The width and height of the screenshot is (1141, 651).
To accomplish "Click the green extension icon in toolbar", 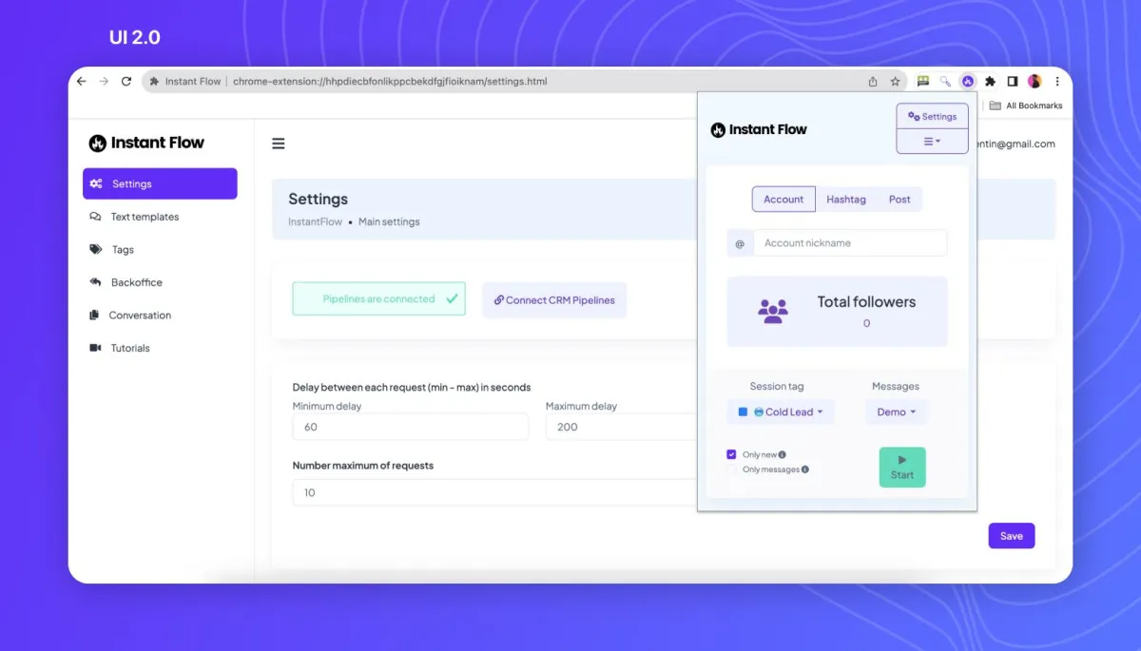I will [922, 82].
